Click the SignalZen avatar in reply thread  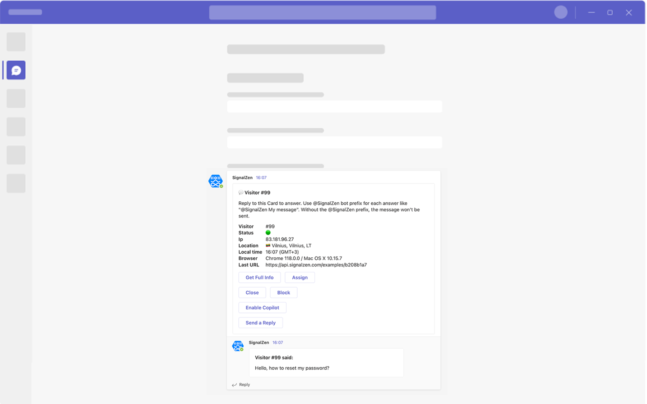[238, 346]
